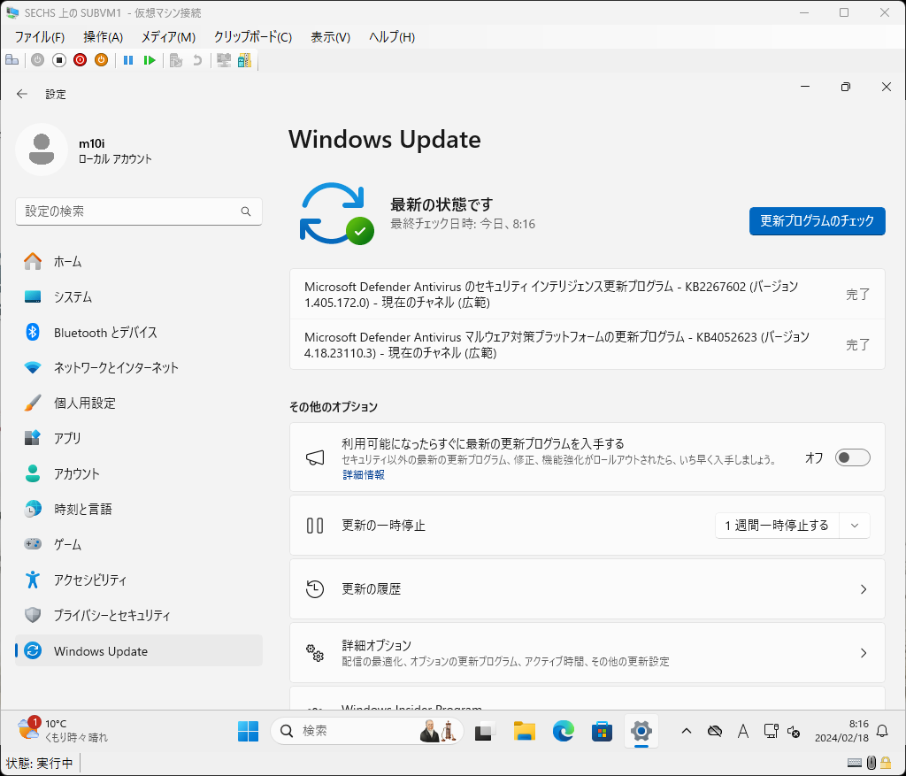Screen dimensions: 906x776
Task: Toggle get latest updates switch (オフ)
Action: (x=852, y=457)
